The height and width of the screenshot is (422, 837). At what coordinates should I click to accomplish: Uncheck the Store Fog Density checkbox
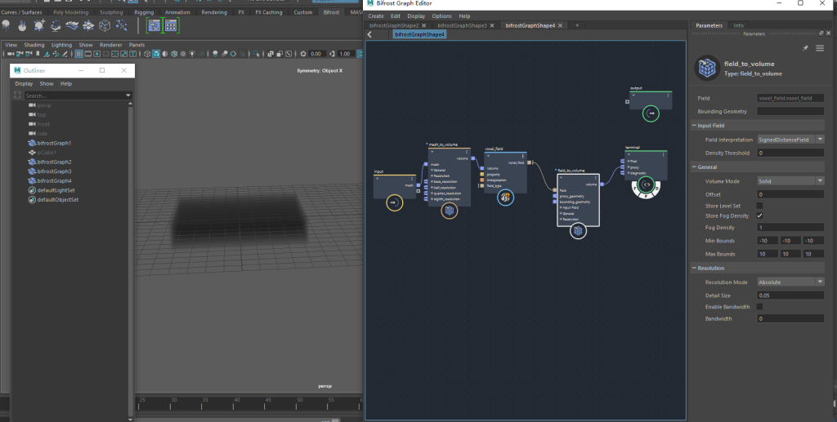(759, 215)
